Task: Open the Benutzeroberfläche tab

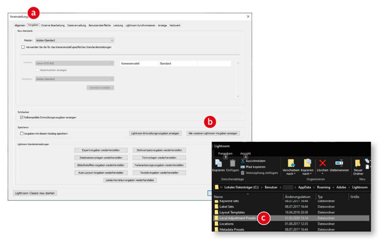Action: (x=99, y=25)
